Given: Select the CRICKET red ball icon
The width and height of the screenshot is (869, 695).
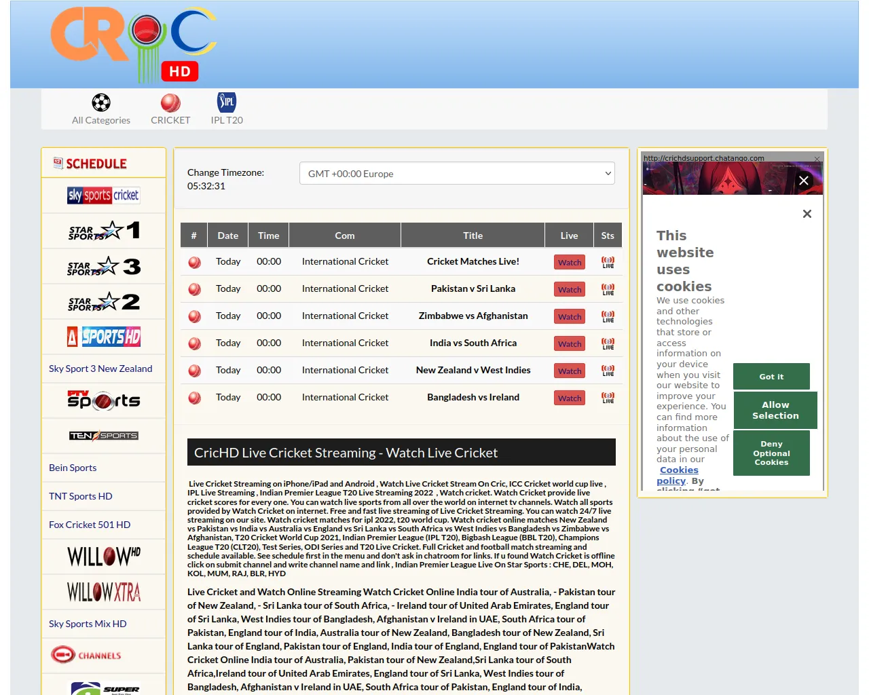Looking at the screenshot, I should tap(170, 102).
